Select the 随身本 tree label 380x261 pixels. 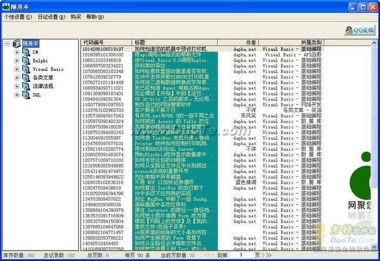coord(30,43)
